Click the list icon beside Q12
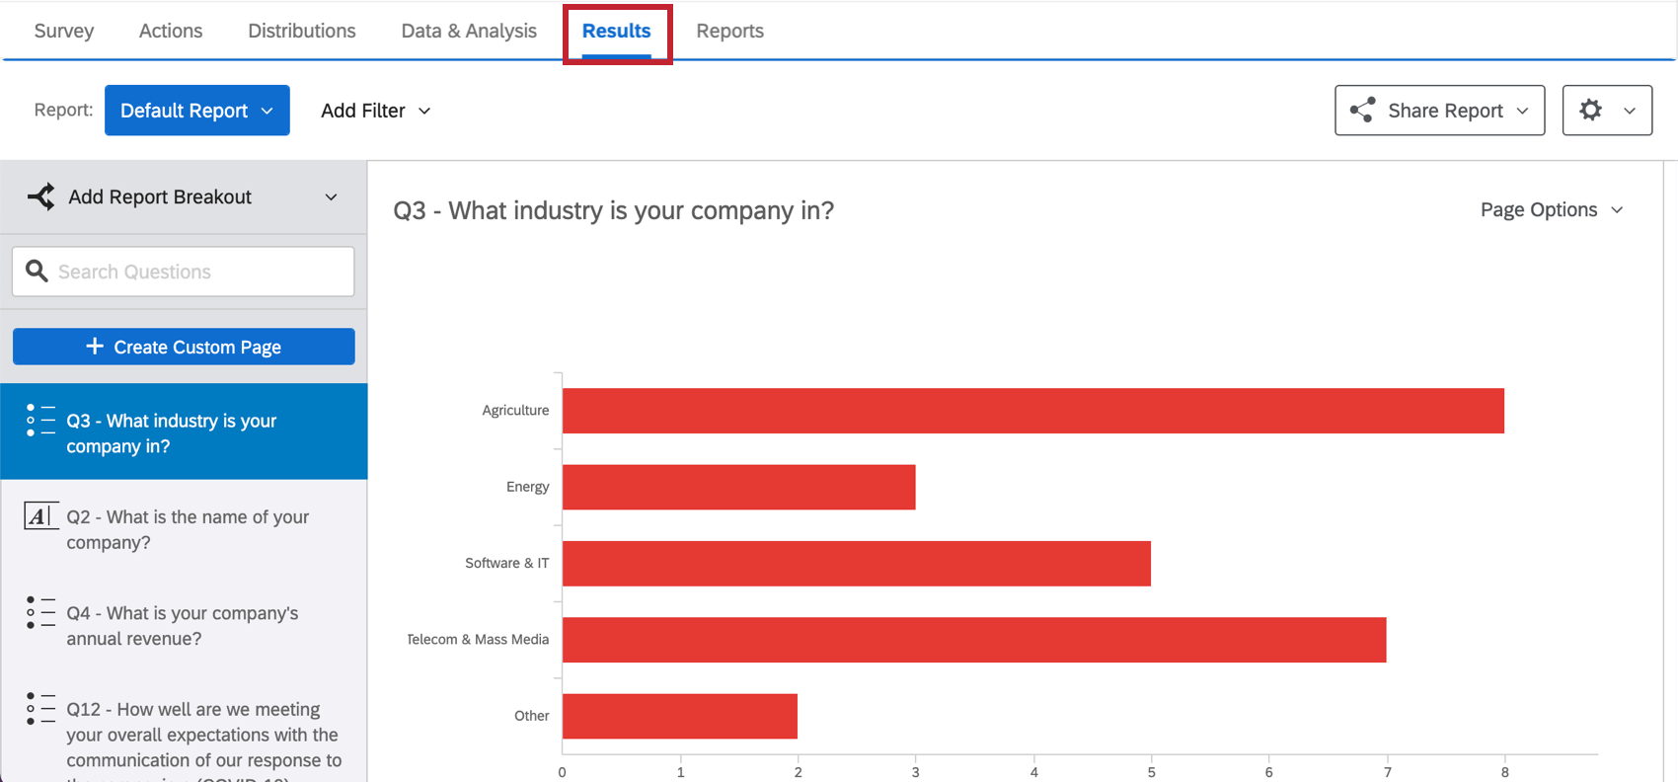 point(40,709)
